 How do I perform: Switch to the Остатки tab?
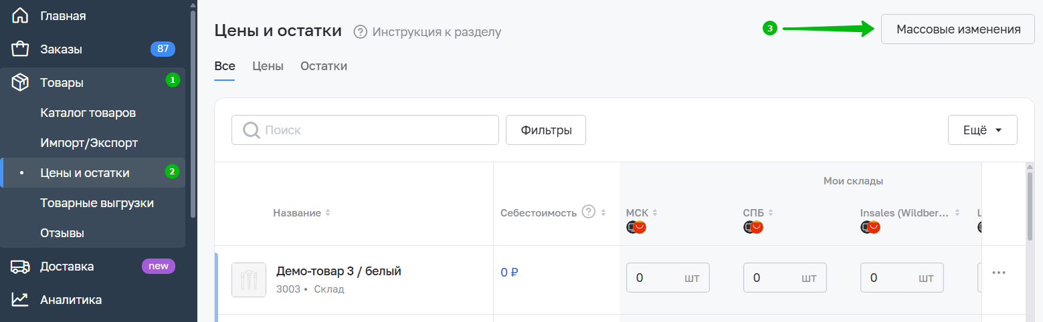point(324,66)
